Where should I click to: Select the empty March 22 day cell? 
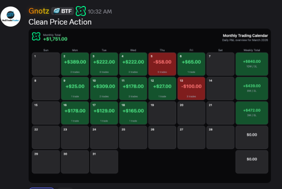[x=46, y=137]
